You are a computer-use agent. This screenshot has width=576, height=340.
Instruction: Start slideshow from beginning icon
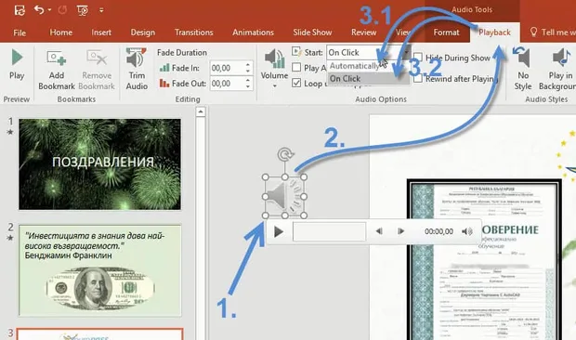[x=83, y=10]
